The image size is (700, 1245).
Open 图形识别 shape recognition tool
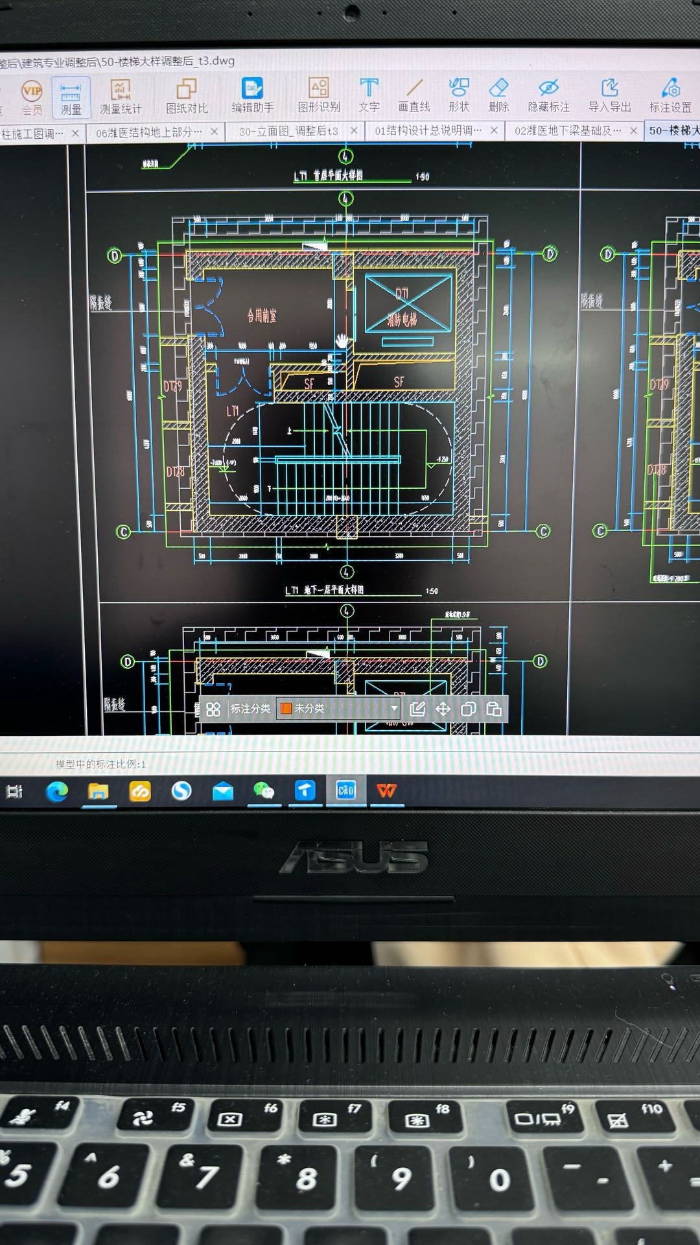tap(319, 95)
